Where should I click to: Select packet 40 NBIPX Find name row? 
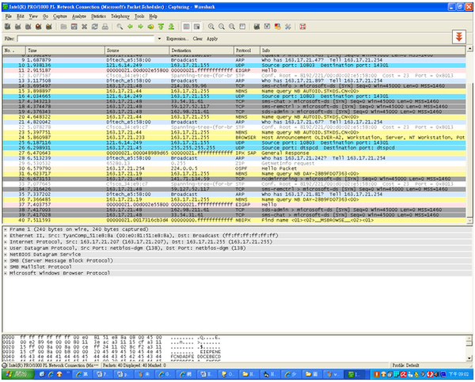click(234, 220)
